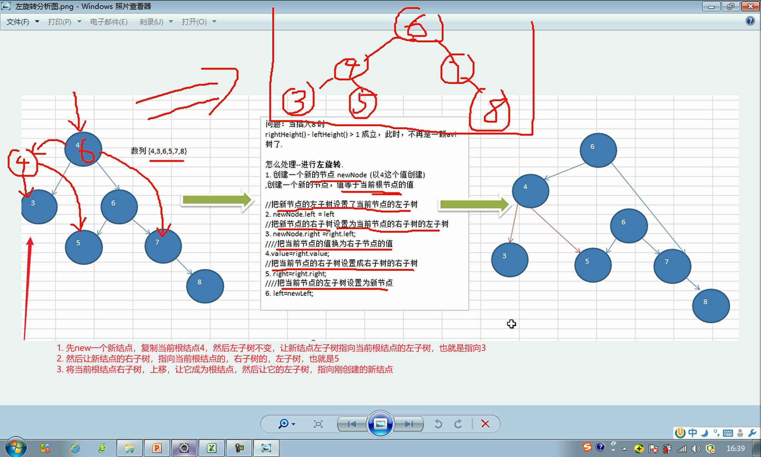Open Windows Explorer folder on taskbar
Image resolution: width=761 pixels, height=457 pixels.
coord(129,448)
